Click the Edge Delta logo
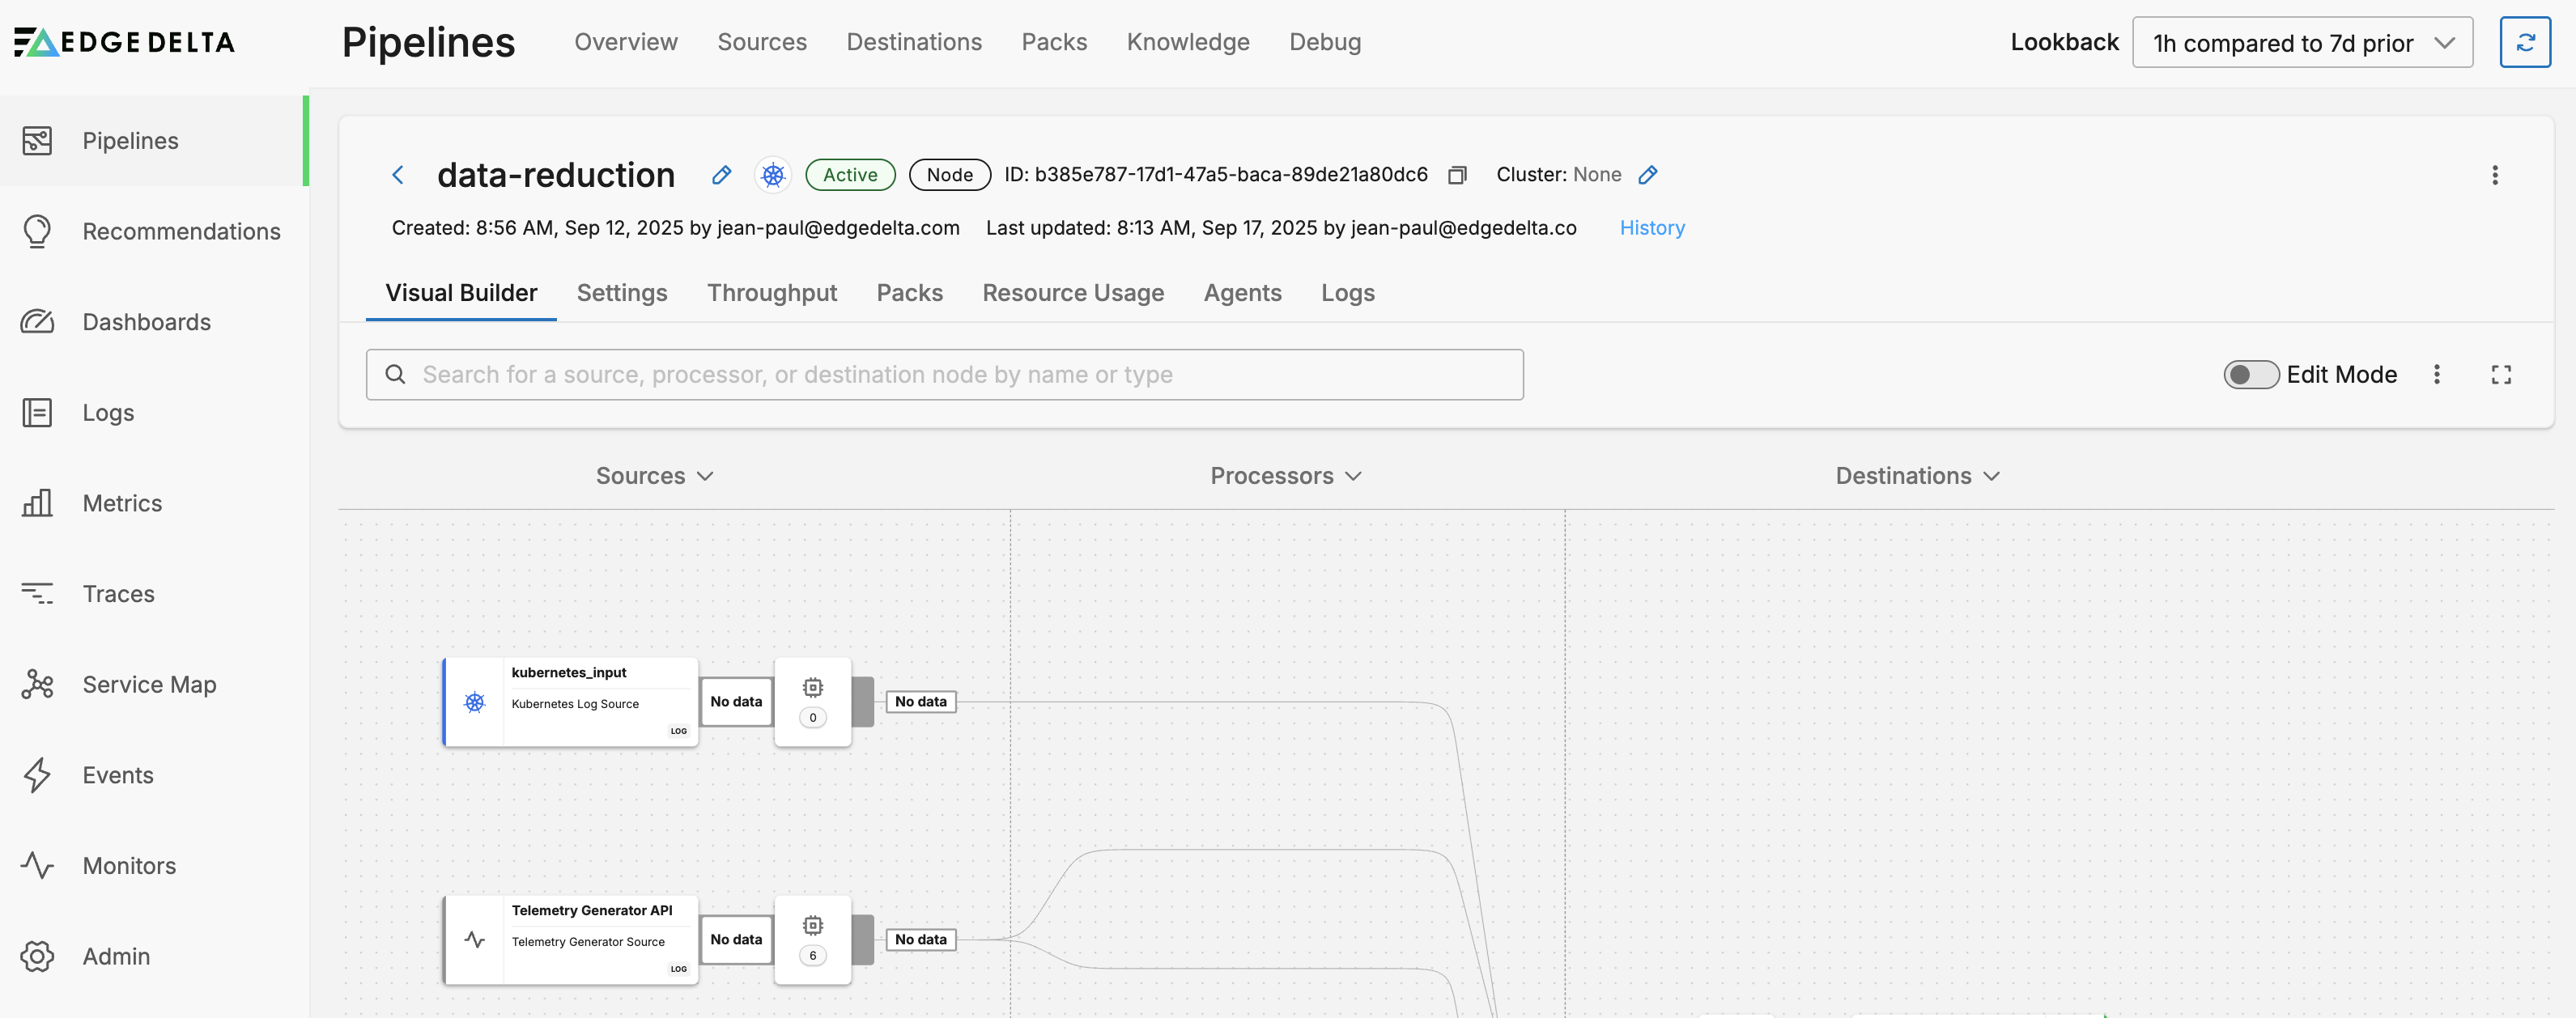This screenshot has height=1018, width=2576. coord(124,42)
